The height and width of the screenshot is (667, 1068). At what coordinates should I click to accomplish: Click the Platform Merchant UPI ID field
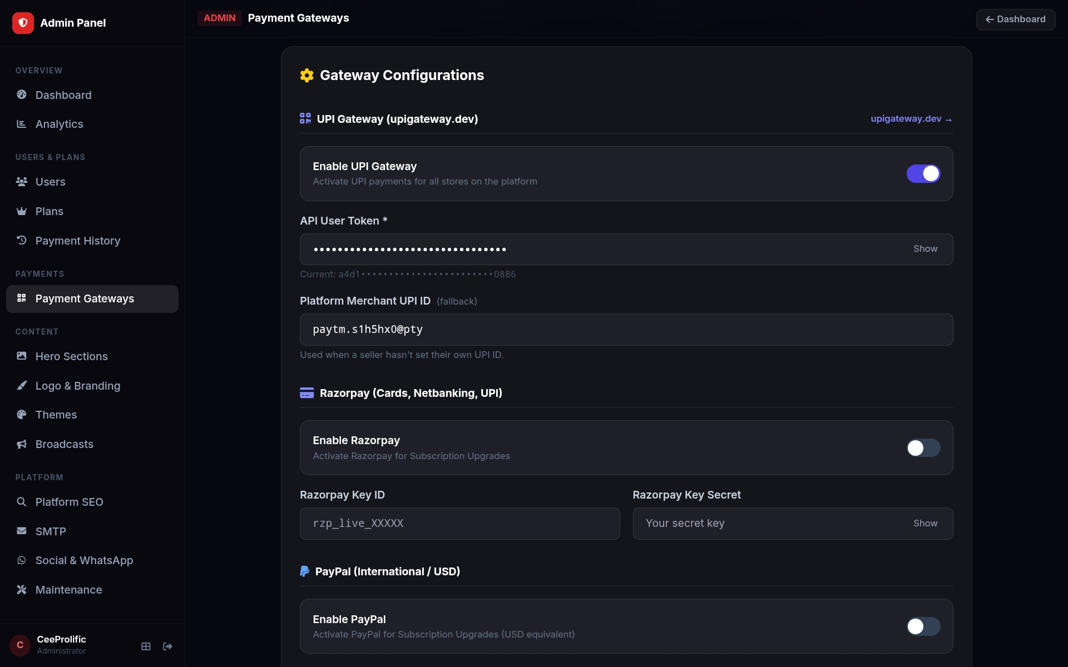(x=626, y=330)
